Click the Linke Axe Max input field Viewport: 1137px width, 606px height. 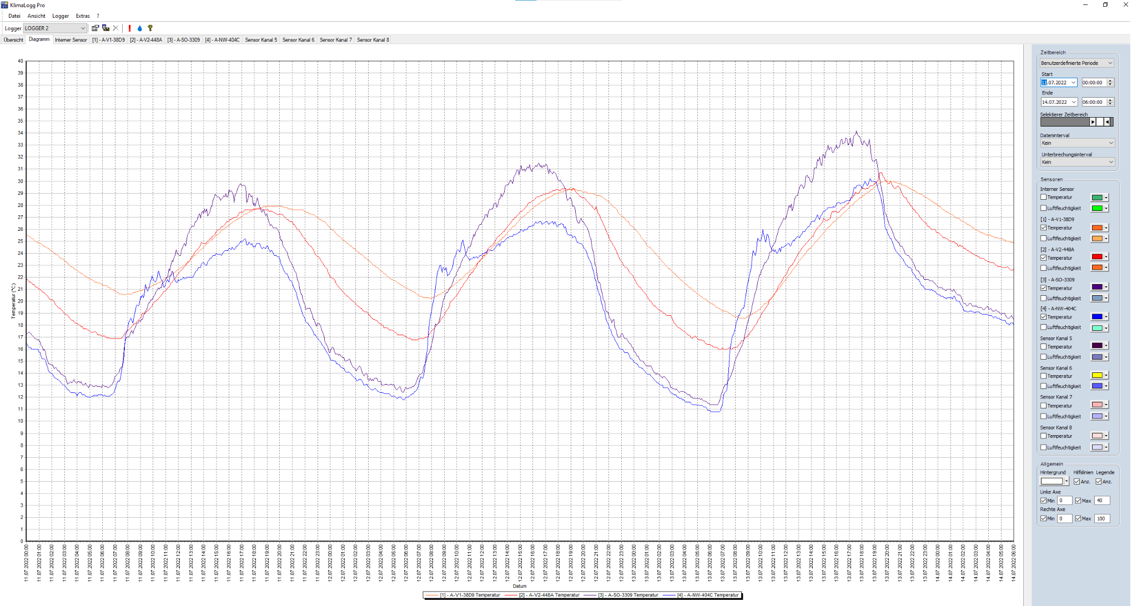(x=1101, y=501)
